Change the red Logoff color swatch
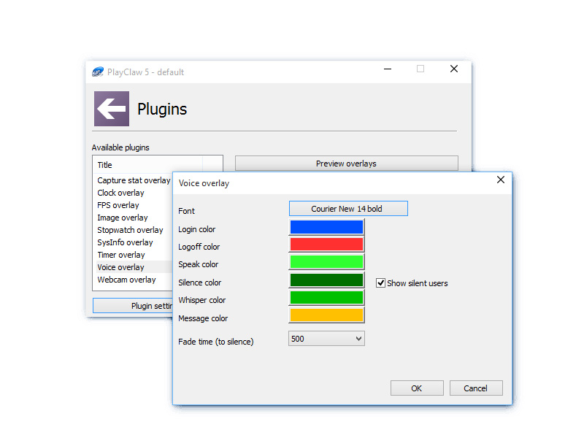 pyautogui.click(x=326, y=245)
